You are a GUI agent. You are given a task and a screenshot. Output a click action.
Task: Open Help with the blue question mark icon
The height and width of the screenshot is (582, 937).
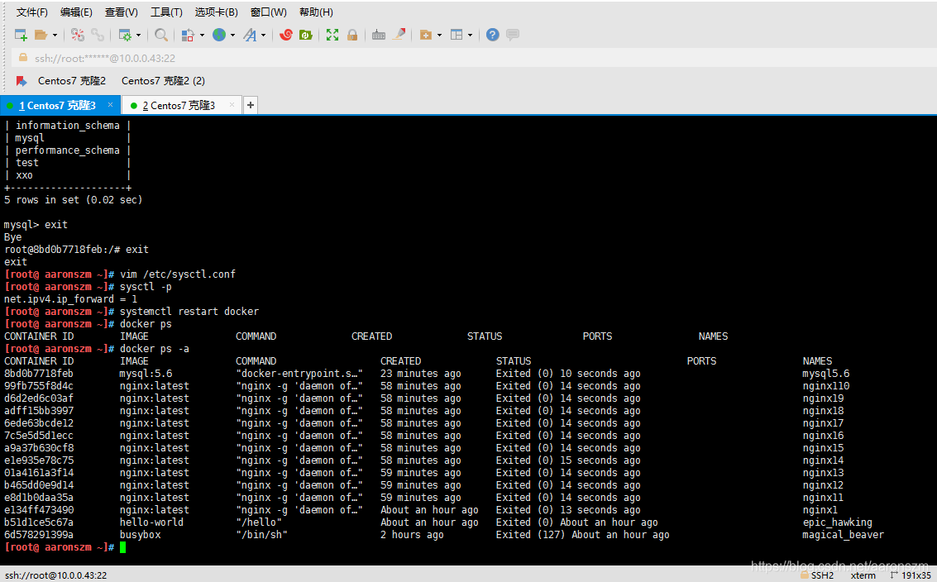492,36
